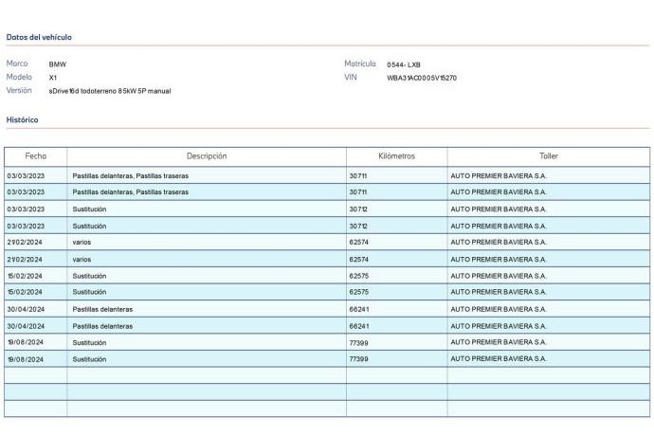Click the "Kilómetros" column header
654x436 pixels.
pos(396,156)
